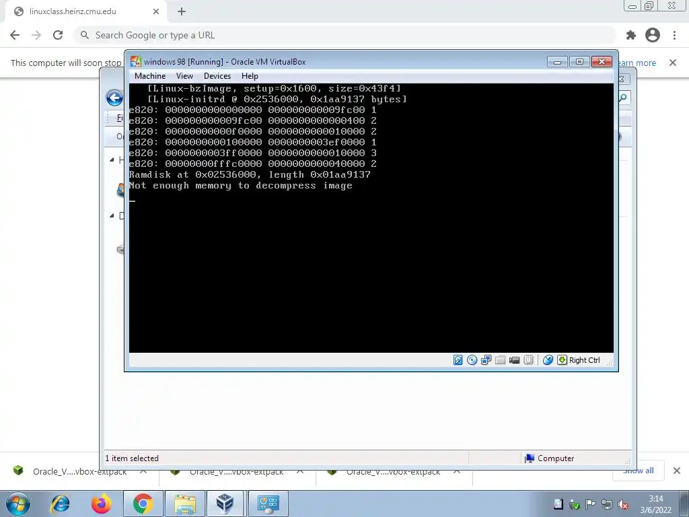
Task: Click the 'Not enough memory to decompress image' line
Action: click(241, 186)
